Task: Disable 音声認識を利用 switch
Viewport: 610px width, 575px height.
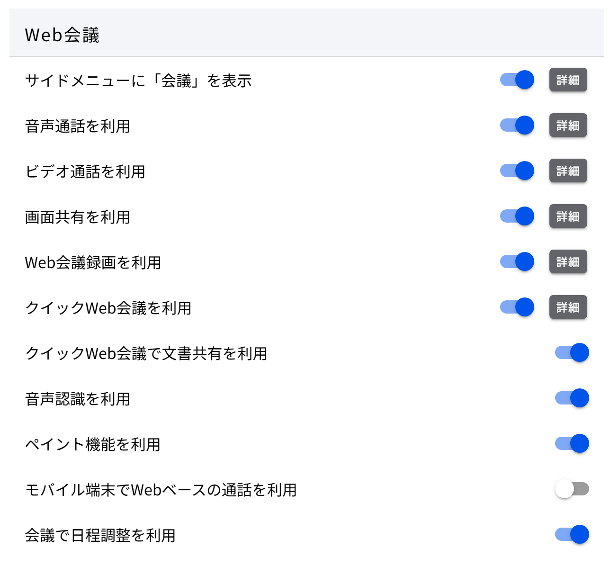Action: (x=572, y=398)
